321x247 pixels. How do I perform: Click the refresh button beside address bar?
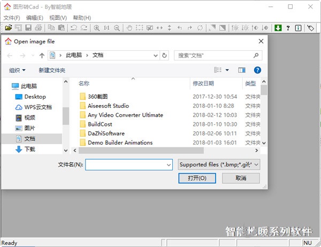[164, 55]
